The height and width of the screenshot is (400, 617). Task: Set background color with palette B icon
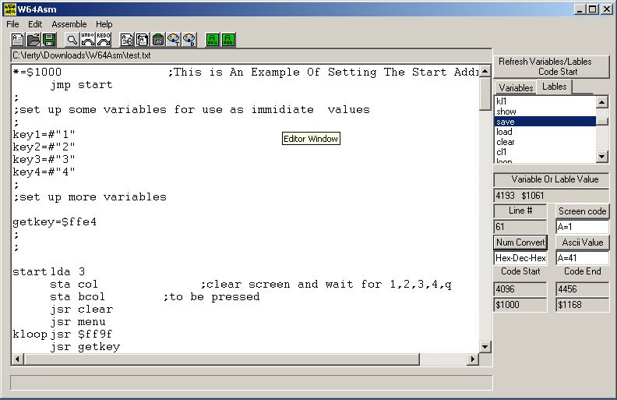point(189,40)
